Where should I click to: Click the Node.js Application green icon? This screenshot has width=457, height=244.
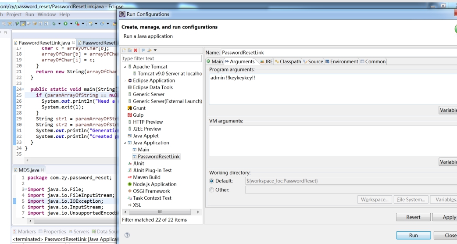click(130, 184)
